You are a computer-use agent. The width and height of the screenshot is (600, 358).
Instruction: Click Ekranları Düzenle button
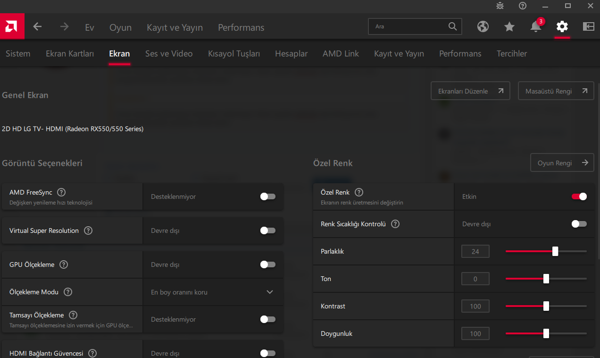click(470, 91)
